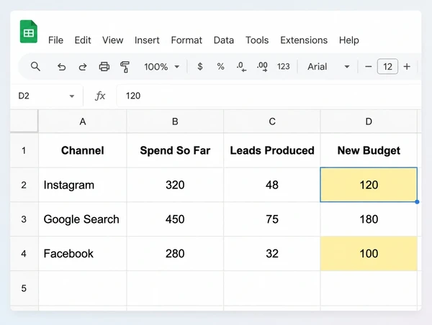Open the Extensions menu

pyautogui.click(x=304, y=40)
